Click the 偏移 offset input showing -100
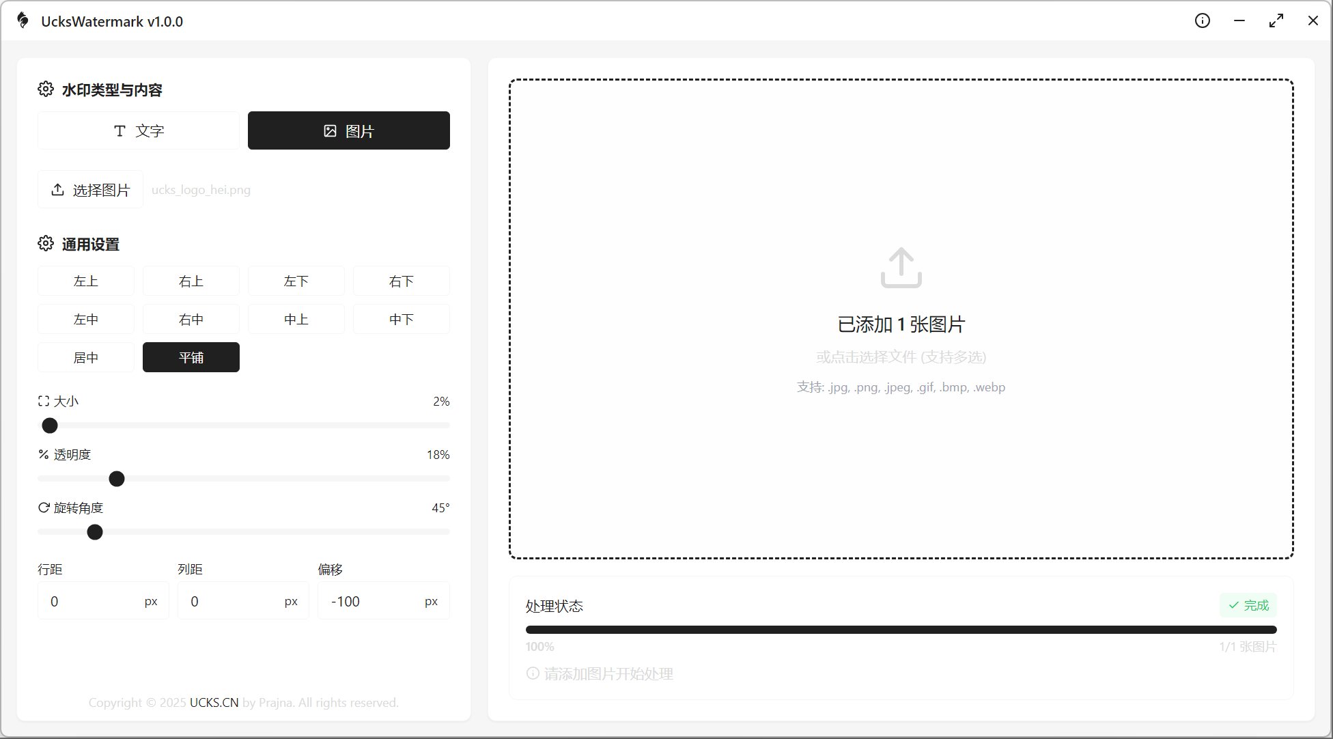 coord(384,601)
